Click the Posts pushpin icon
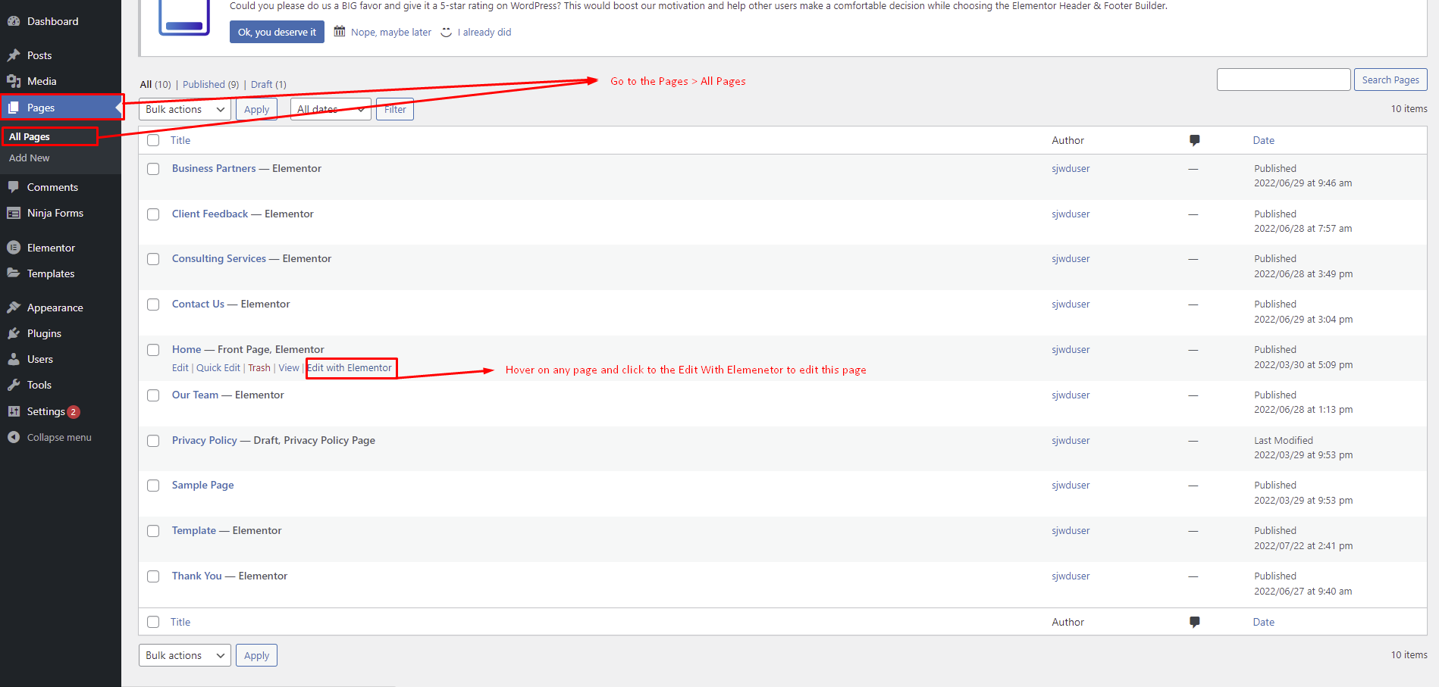1439x687 pixels. pos(14,55)
